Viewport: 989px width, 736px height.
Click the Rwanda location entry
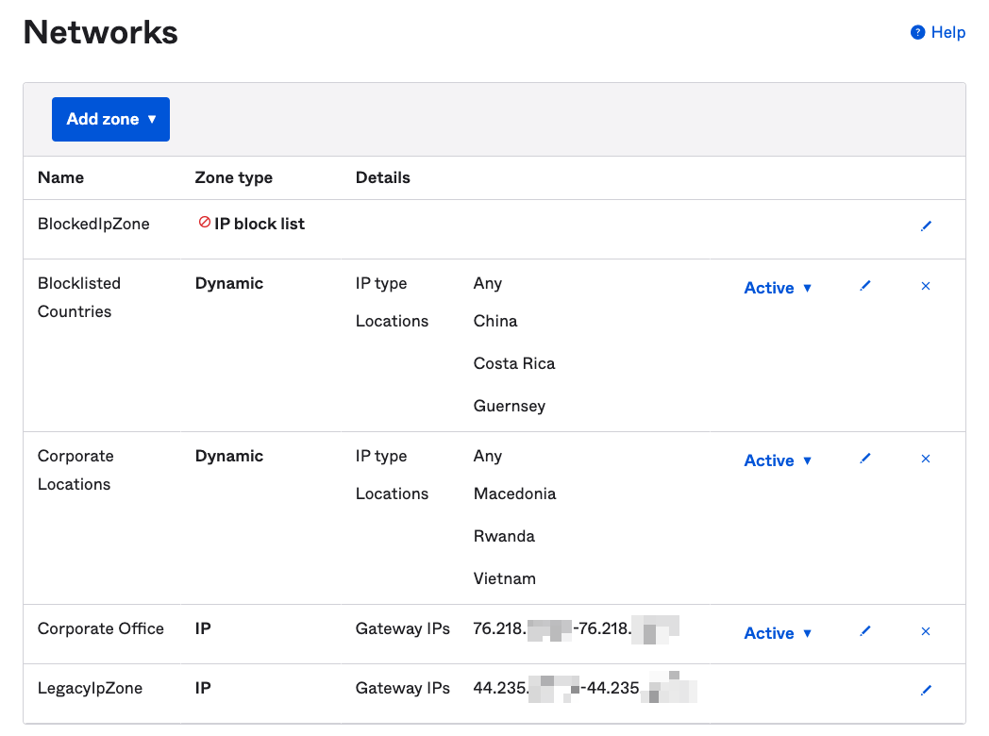(504, 536)
